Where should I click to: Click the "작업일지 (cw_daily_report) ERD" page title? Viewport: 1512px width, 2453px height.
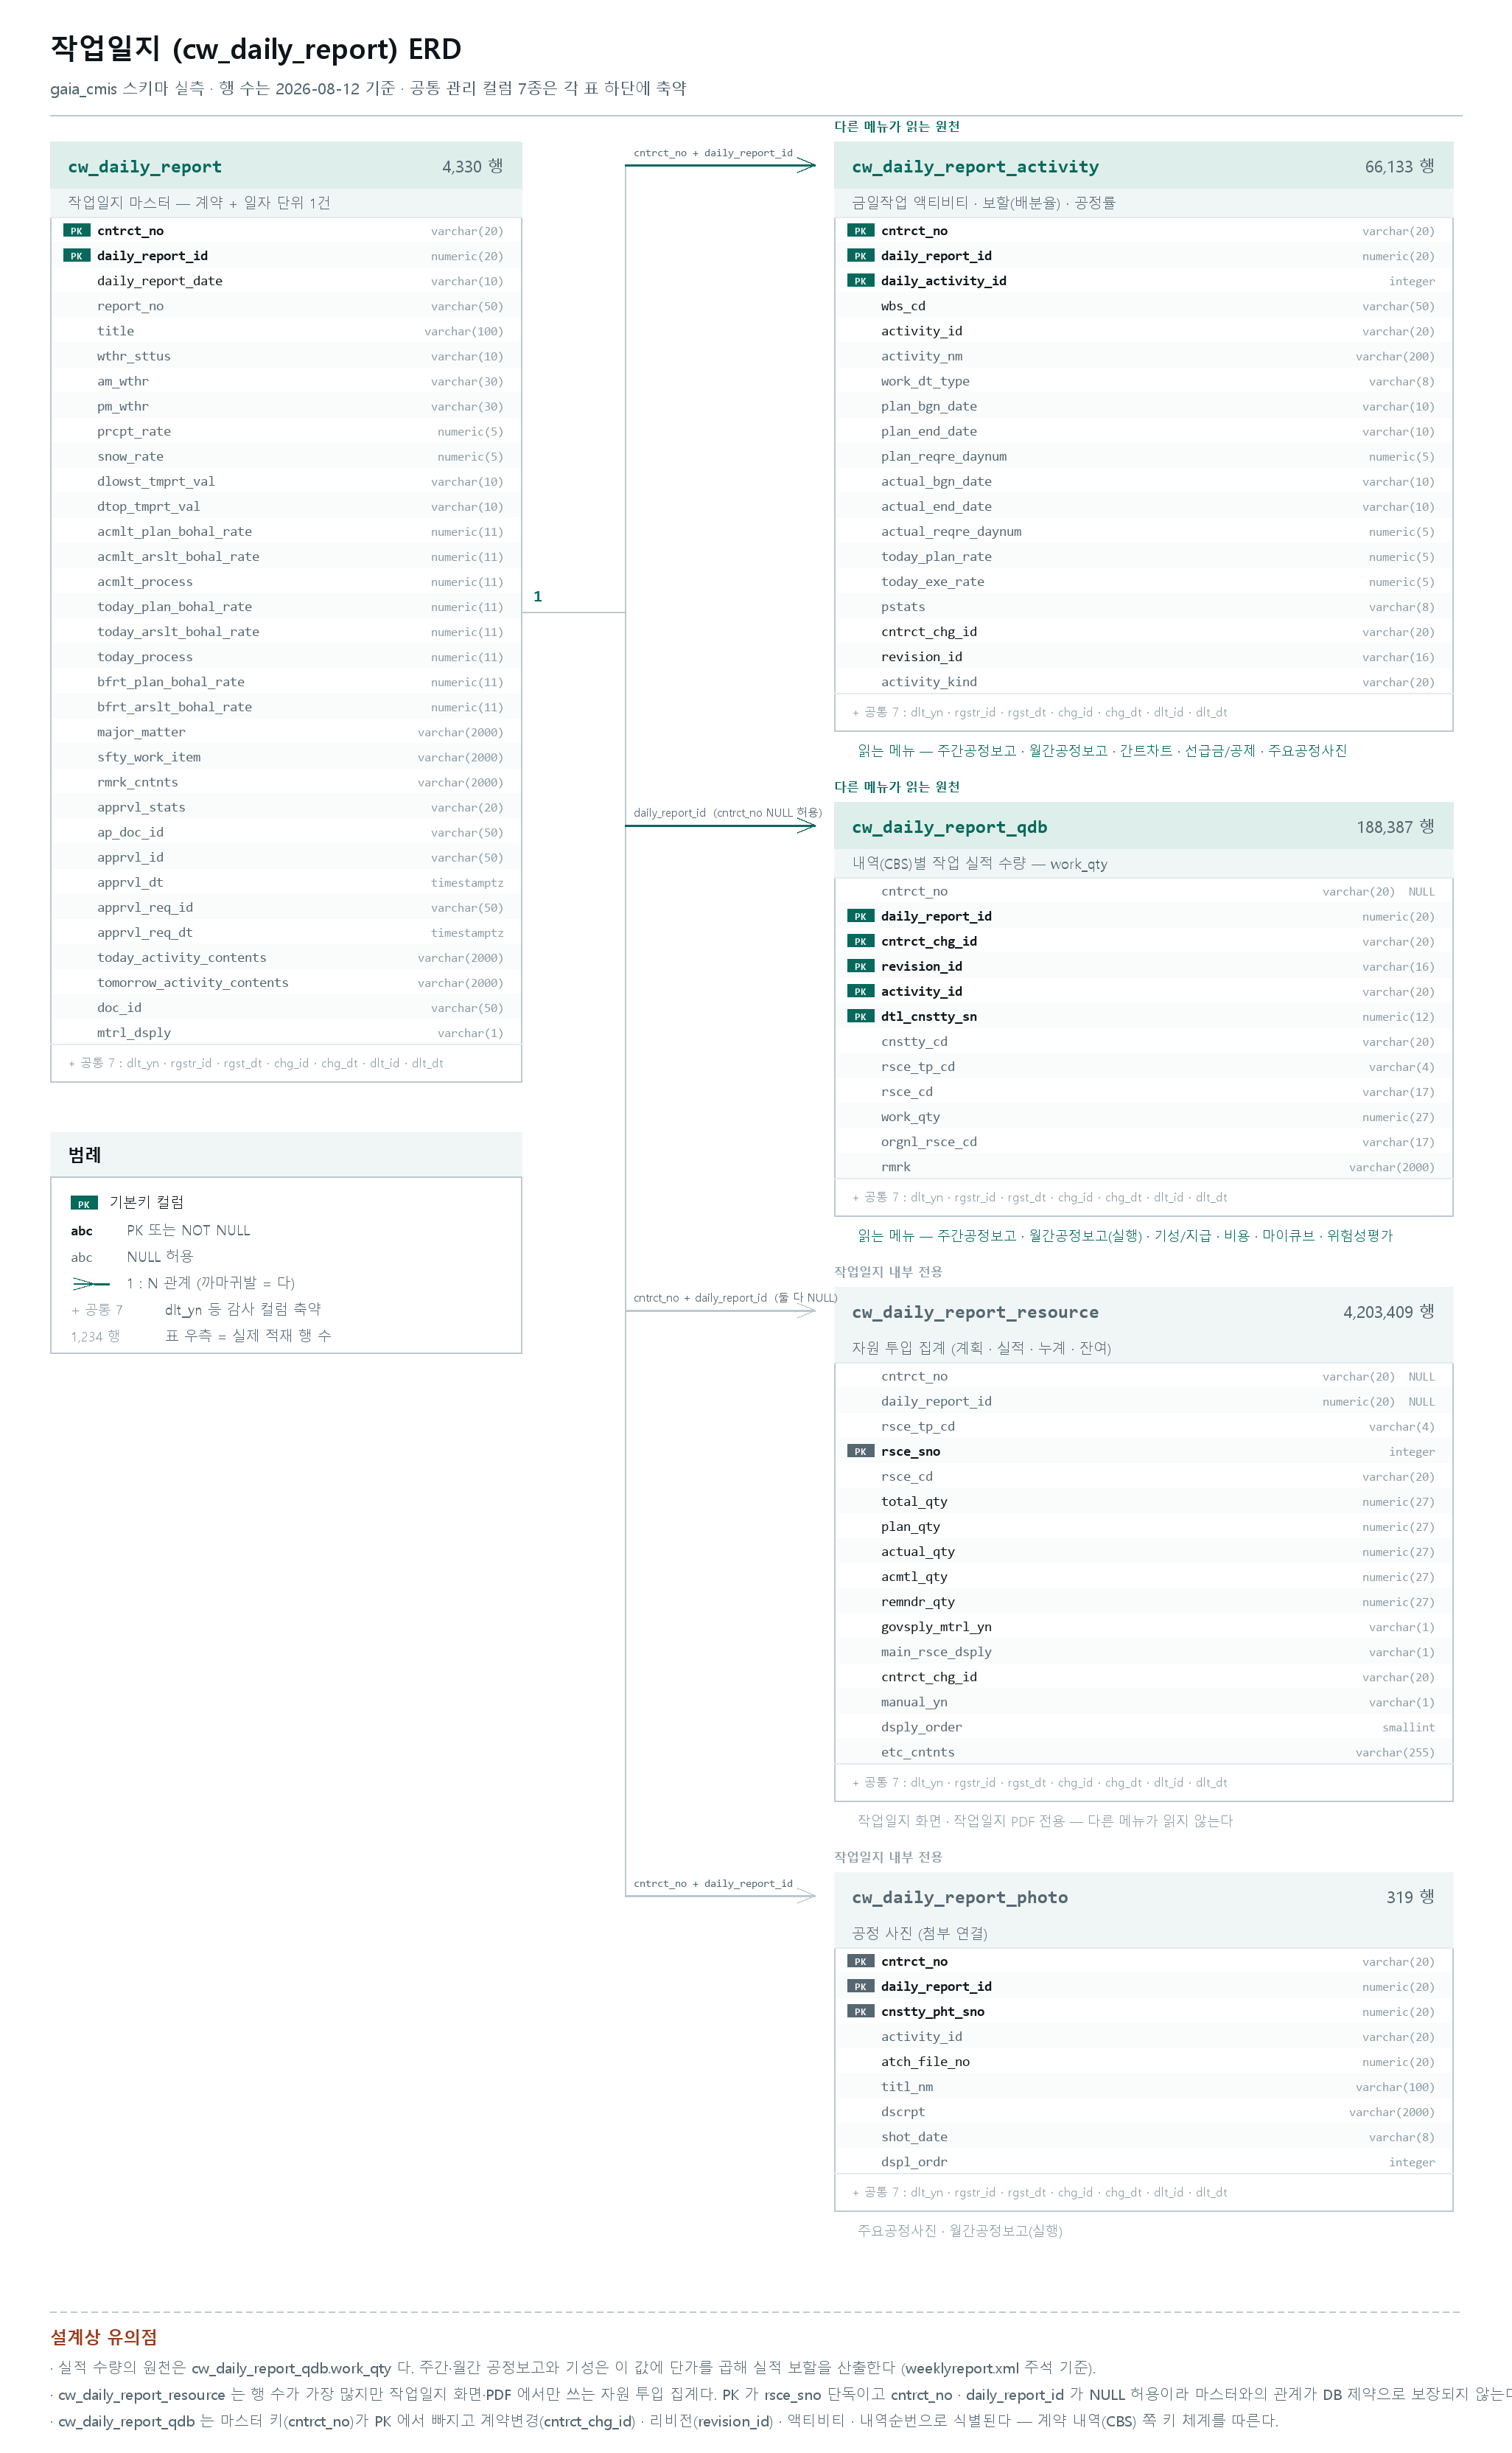pyautogui.click(x=256, y=48)
